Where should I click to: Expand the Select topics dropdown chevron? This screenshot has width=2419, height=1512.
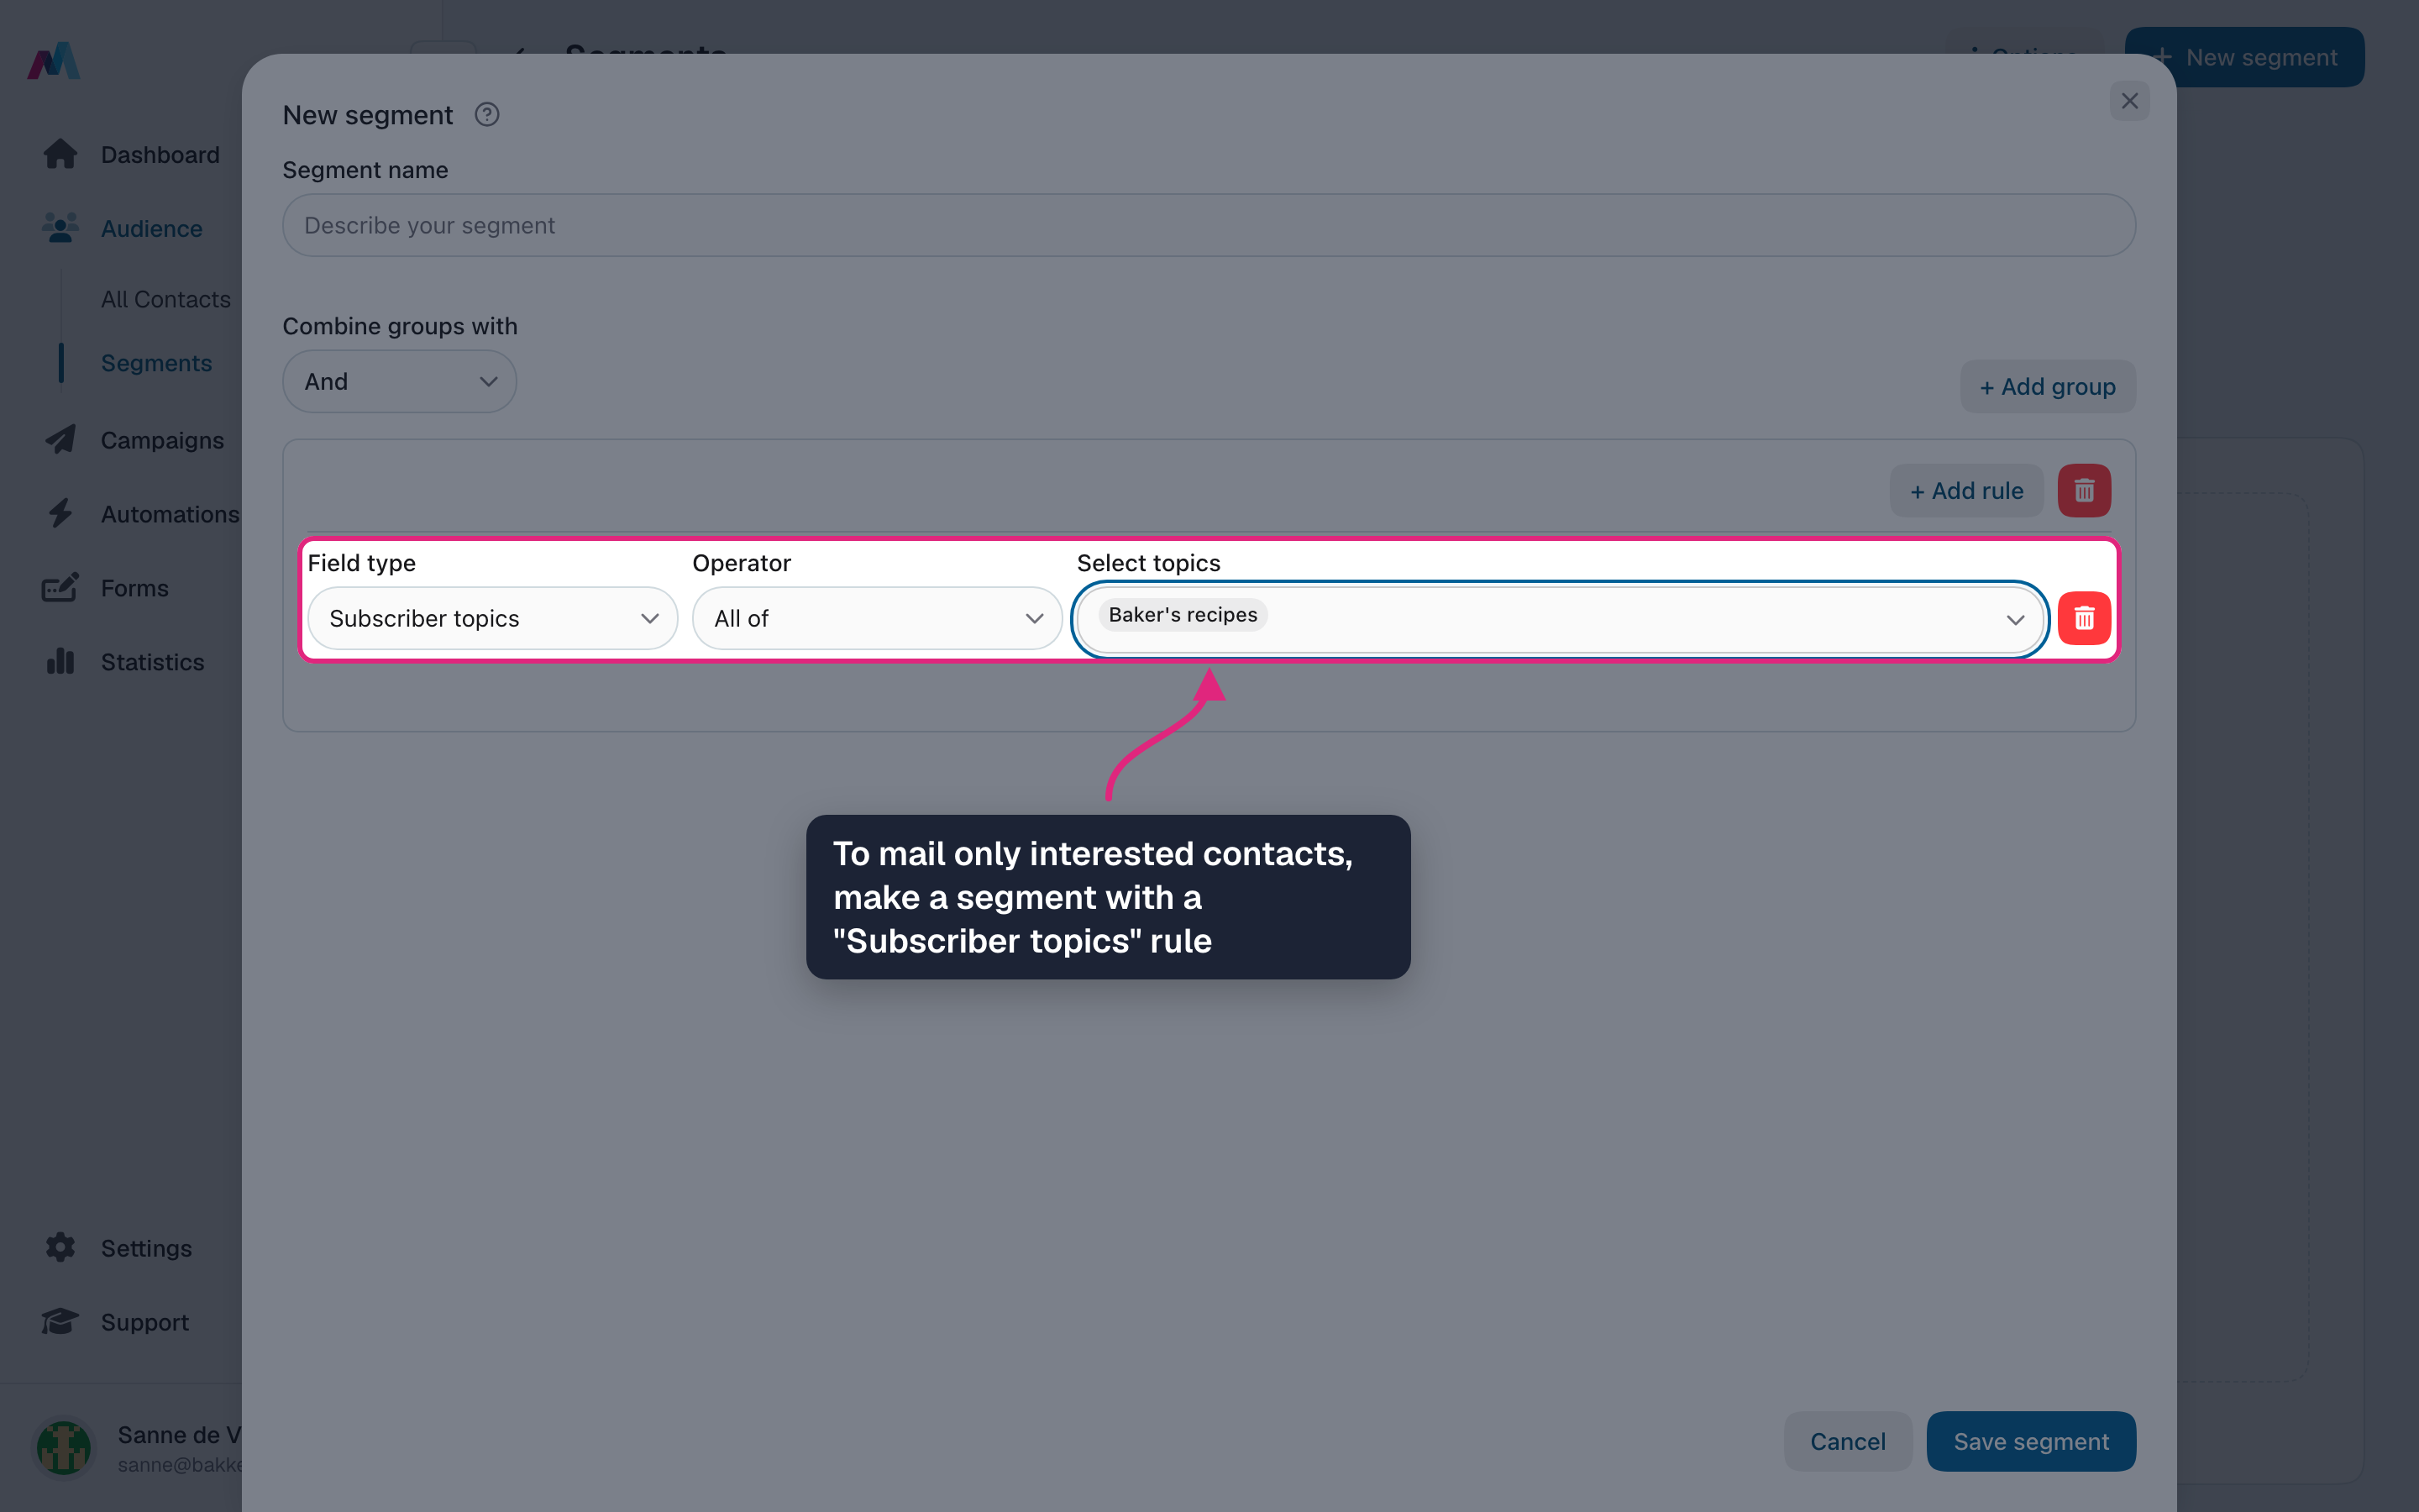[x=2015, y=620]
